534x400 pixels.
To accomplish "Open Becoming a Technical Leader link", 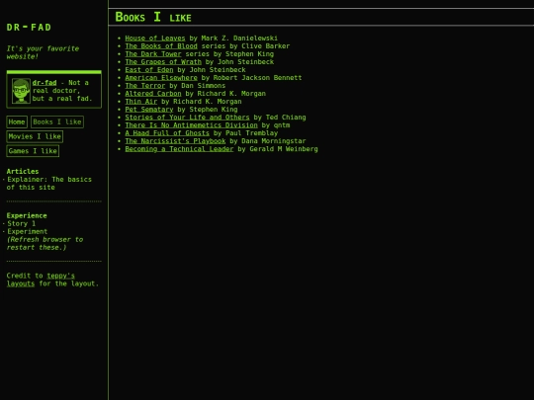I will (x=179, y=149).
